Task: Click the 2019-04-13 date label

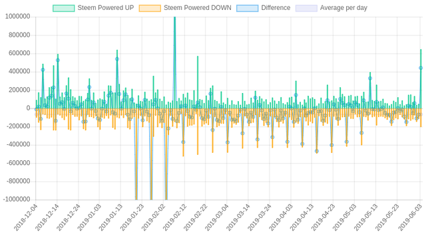Action: (302, 217)
